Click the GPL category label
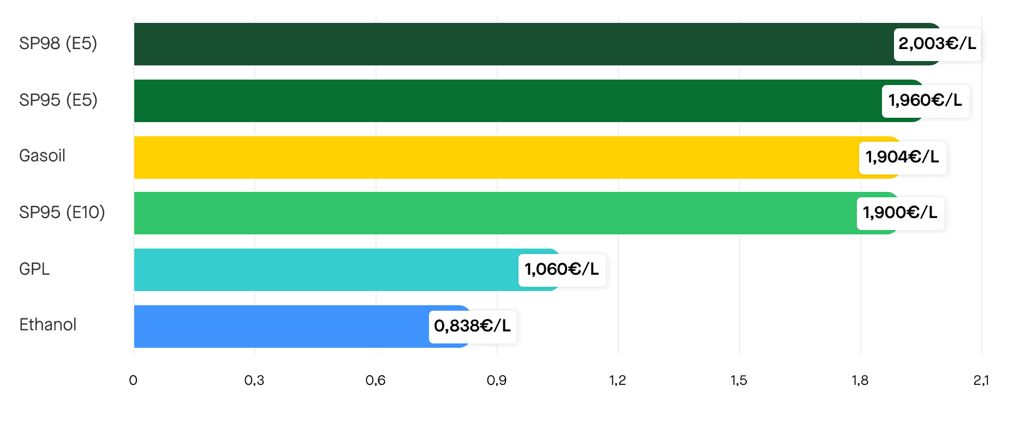The image size is (1013, 423). coord(34,269)
